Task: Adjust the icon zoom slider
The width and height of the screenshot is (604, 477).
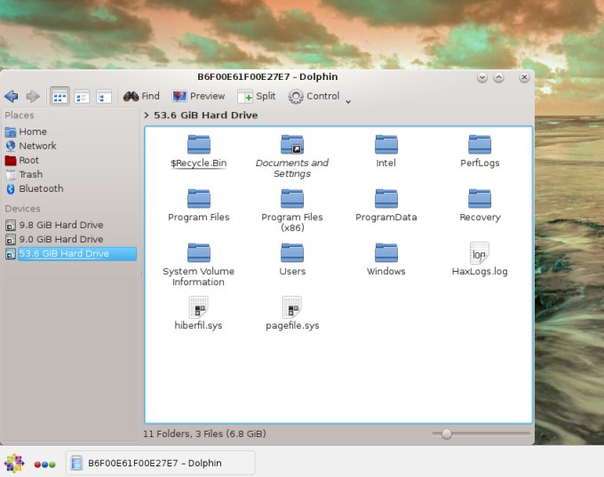Action: pos(447,433)
